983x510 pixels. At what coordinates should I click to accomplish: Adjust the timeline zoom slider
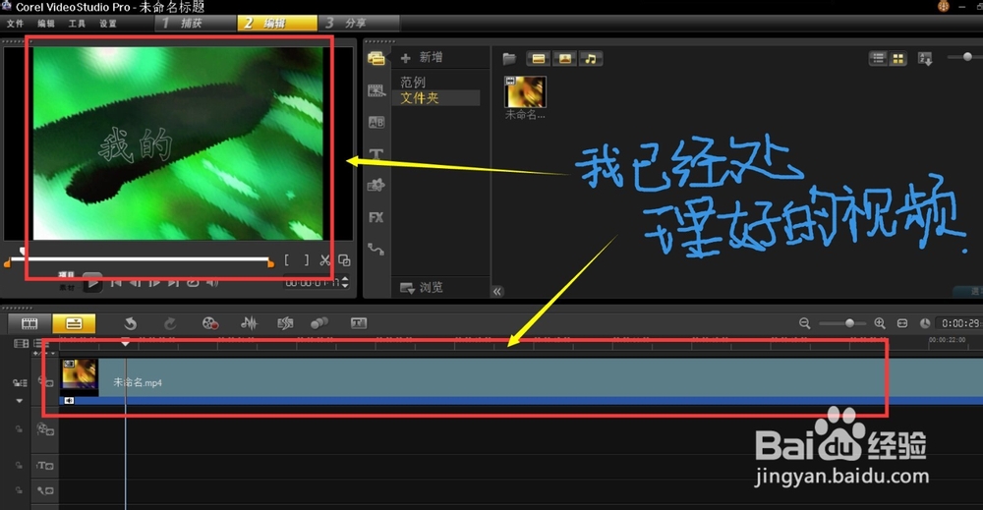(843, 323)
